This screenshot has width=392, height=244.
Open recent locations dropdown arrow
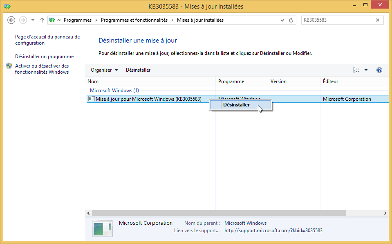tap(33, 20)
